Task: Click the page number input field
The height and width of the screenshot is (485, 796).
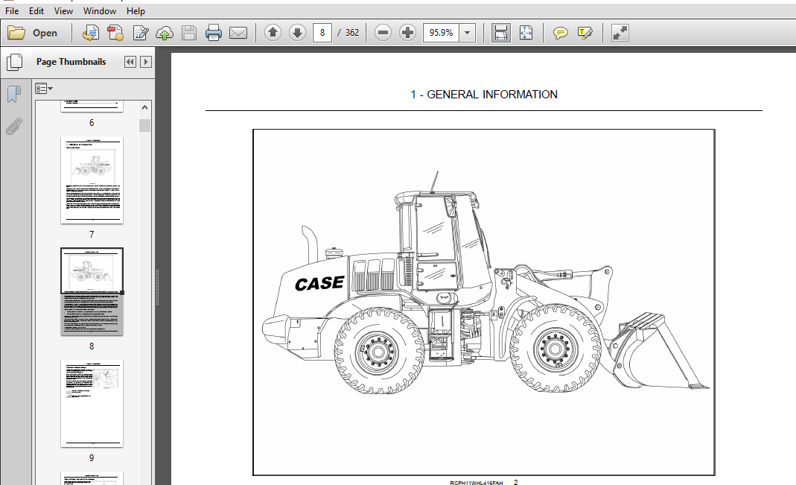Action: pos(322,33)
